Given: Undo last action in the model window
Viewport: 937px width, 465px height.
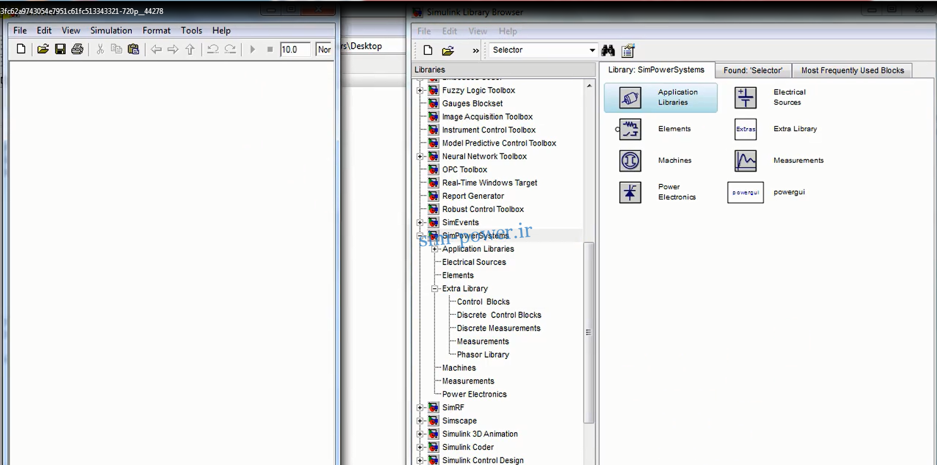Looking at the screenshot, I should 213,49.
